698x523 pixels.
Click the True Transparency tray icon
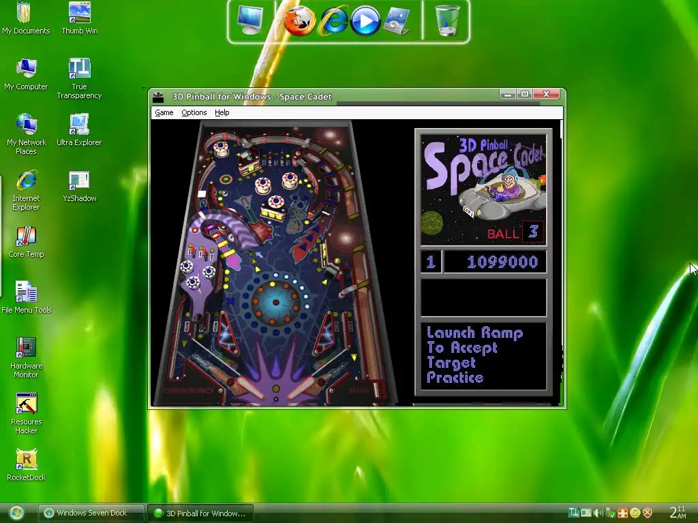click(x=574, y=512)
